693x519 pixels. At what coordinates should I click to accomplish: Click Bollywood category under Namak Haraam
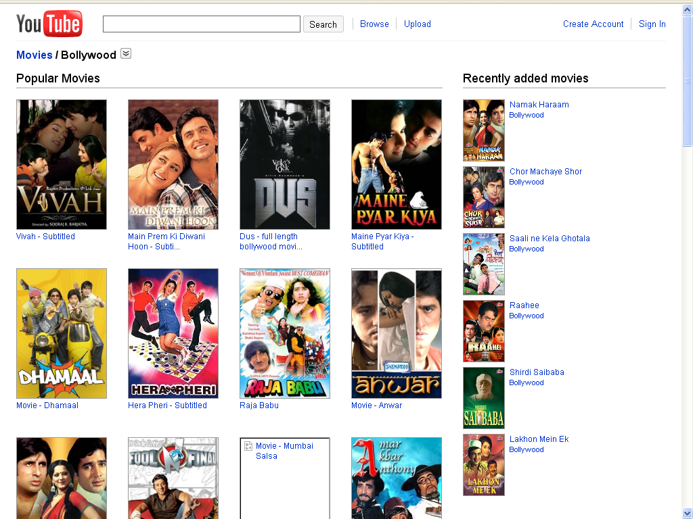[x=527, y=115]
